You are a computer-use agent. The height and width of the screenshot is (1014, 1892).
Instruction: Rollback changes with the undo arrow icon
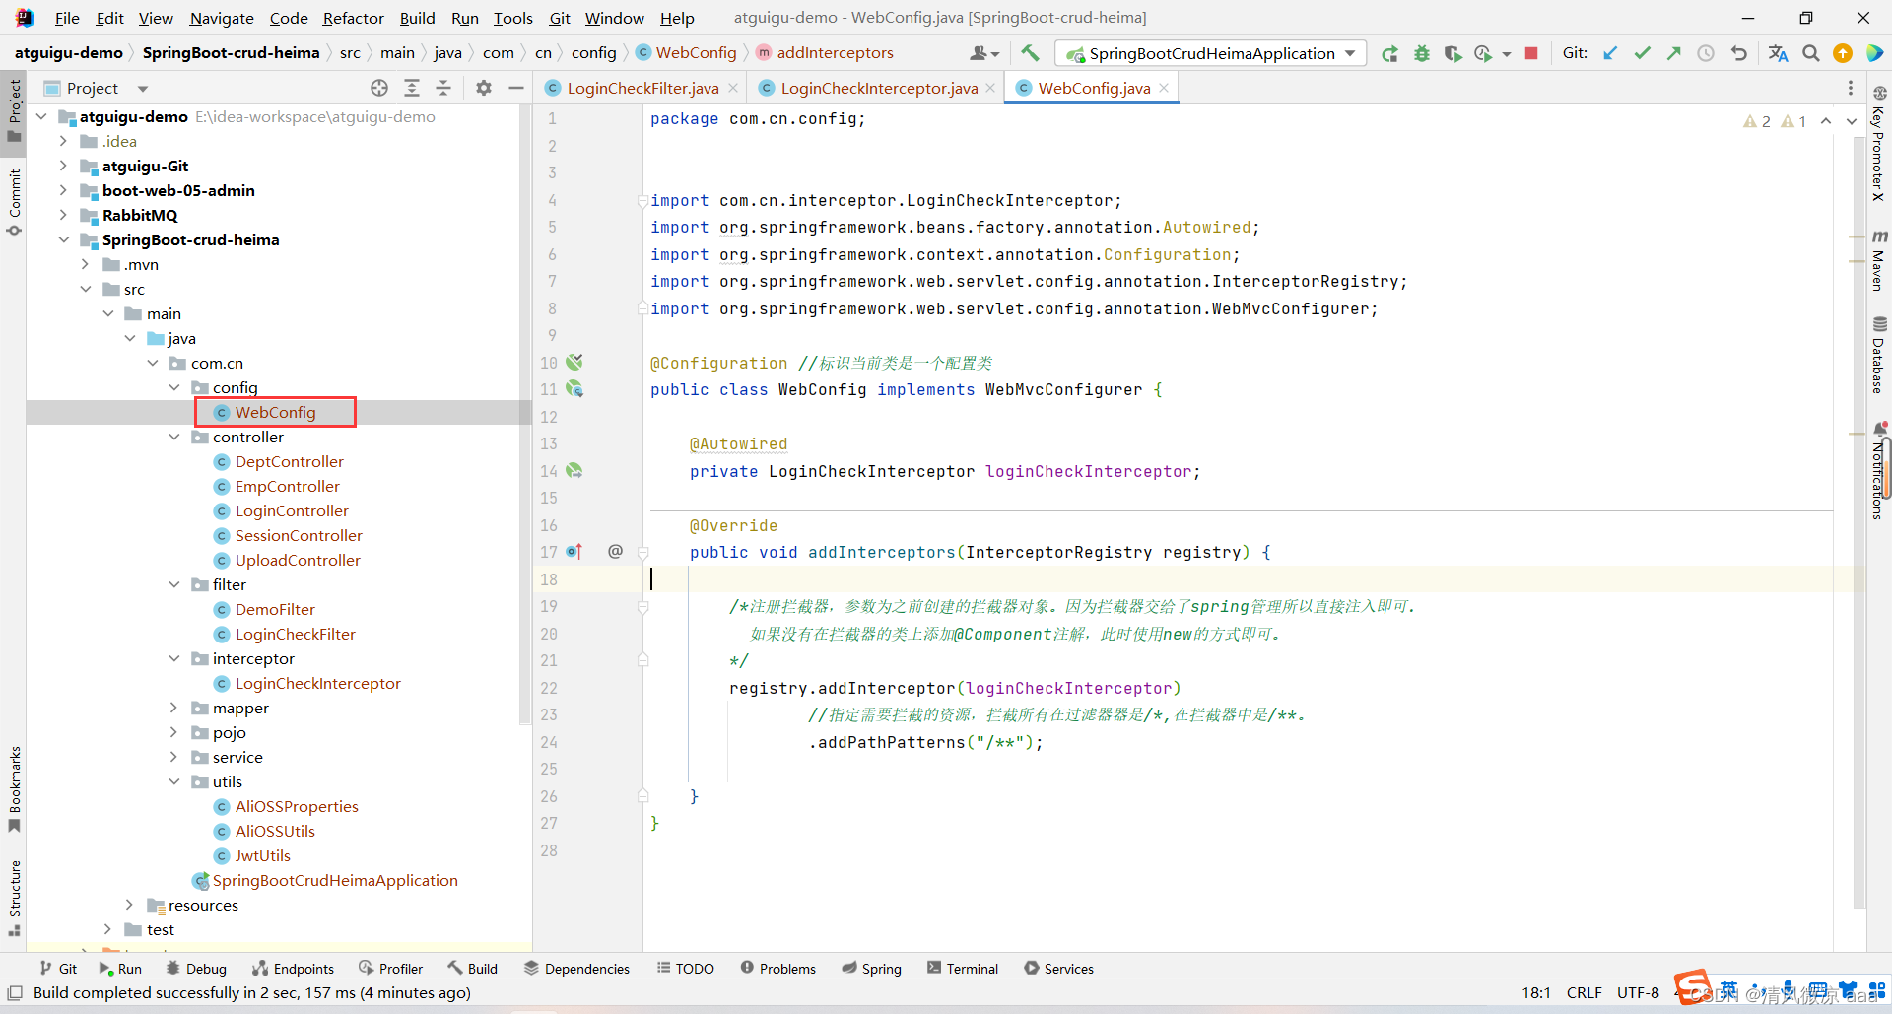[x=1739, y=53]
